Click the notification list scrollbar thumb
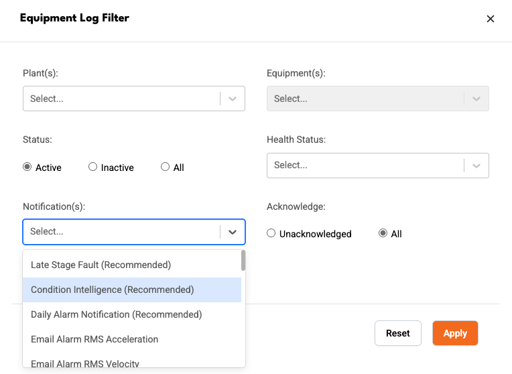This screenshot has height=374, width=512. pos(243,260)
